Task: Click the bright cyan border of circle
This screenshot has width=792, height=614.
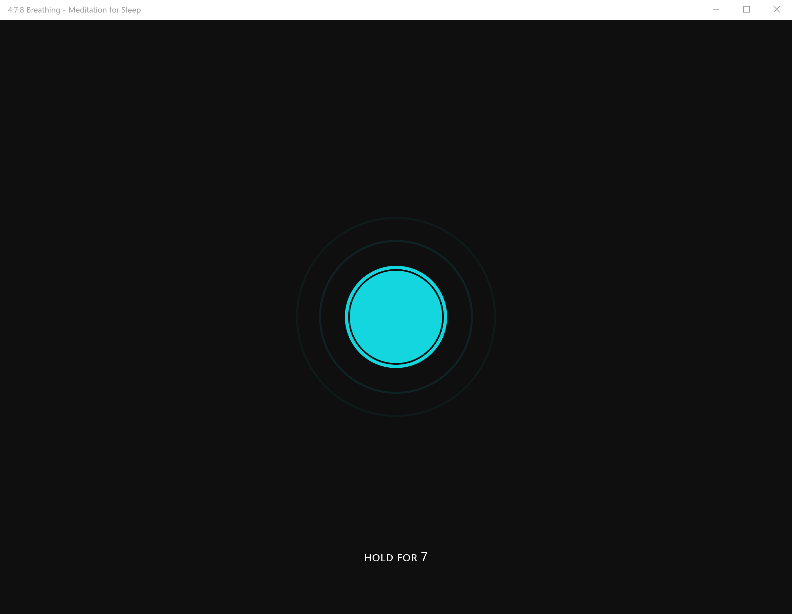Action: tap(347, 317)
